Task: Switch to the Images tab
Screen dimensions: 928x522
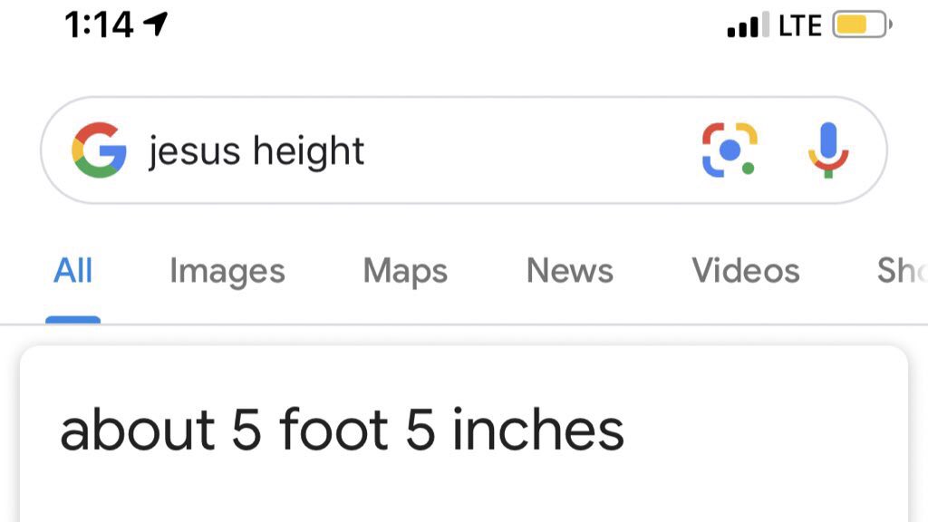Action: (227, 271)
